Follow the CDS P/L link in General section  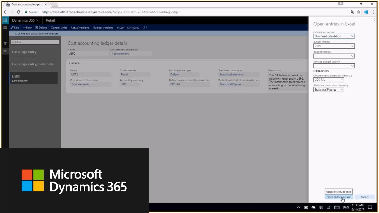[x=175, y=84]
